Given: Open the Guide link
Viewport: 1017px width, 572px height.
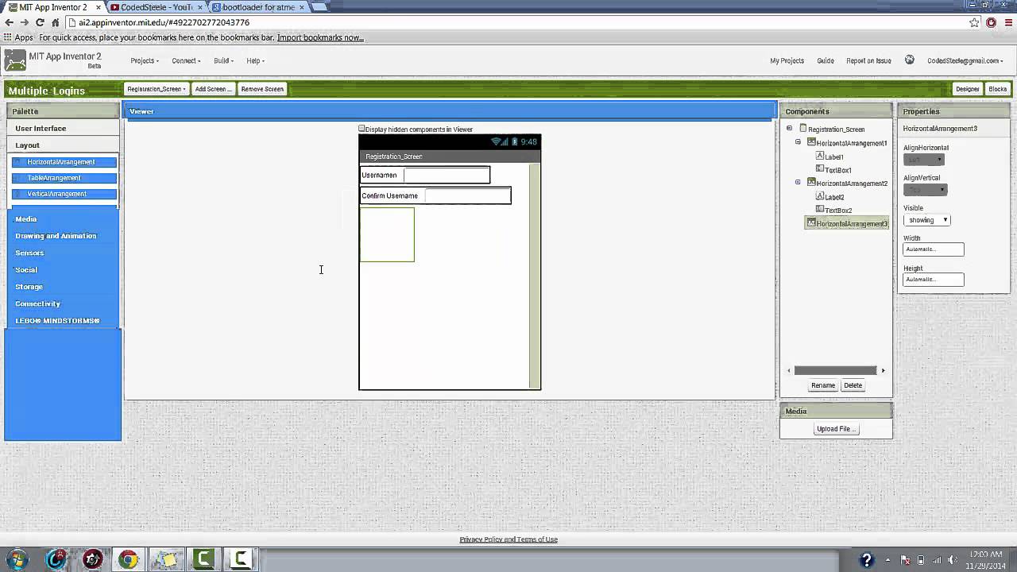Looking at the screenshot, I should (x=826, y=60).
